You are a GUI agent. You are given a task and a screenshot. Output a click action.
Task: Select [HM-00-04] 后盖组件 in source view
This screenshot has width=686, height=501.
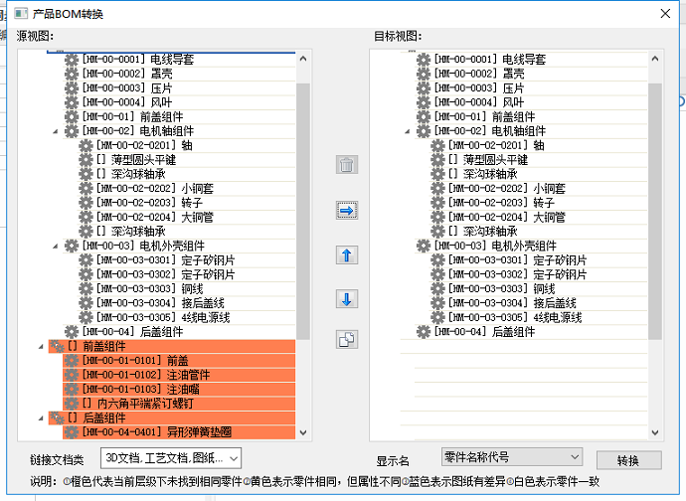pos(132,332)
